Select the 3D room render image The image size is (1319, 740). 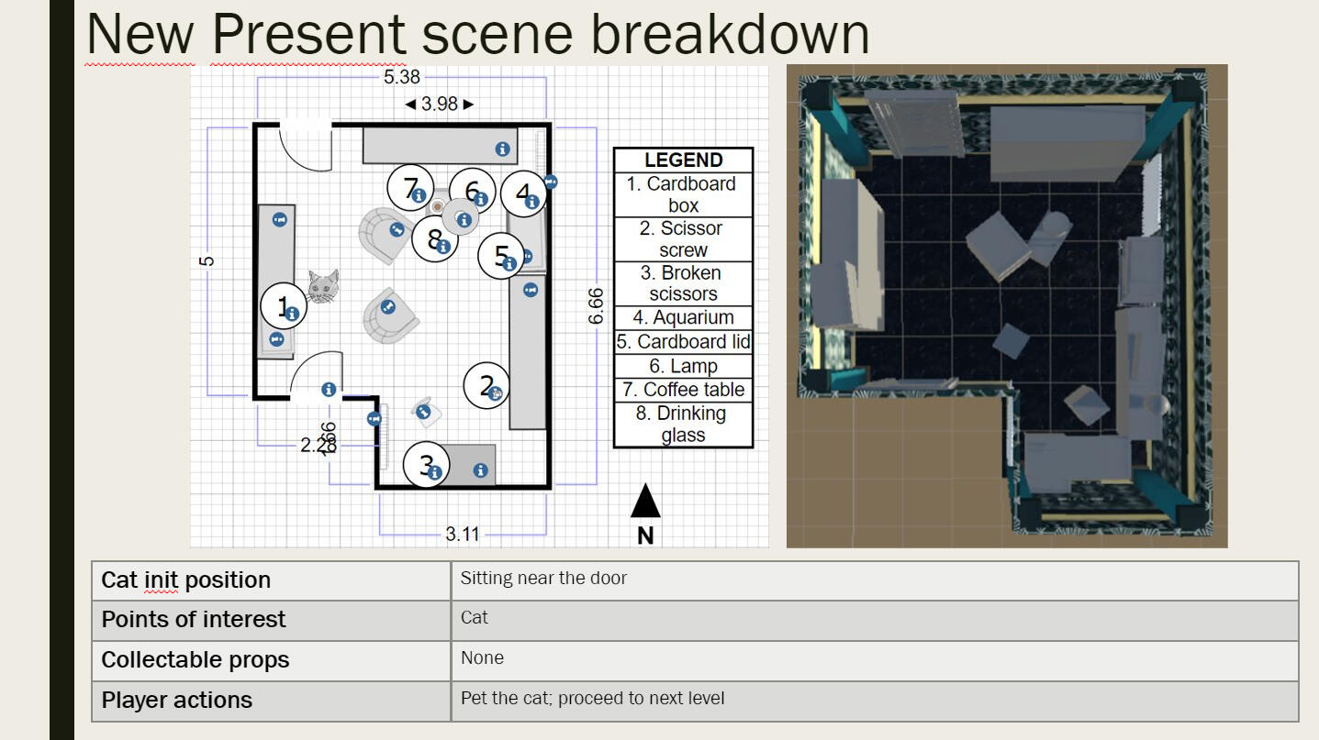[1006, 305]
